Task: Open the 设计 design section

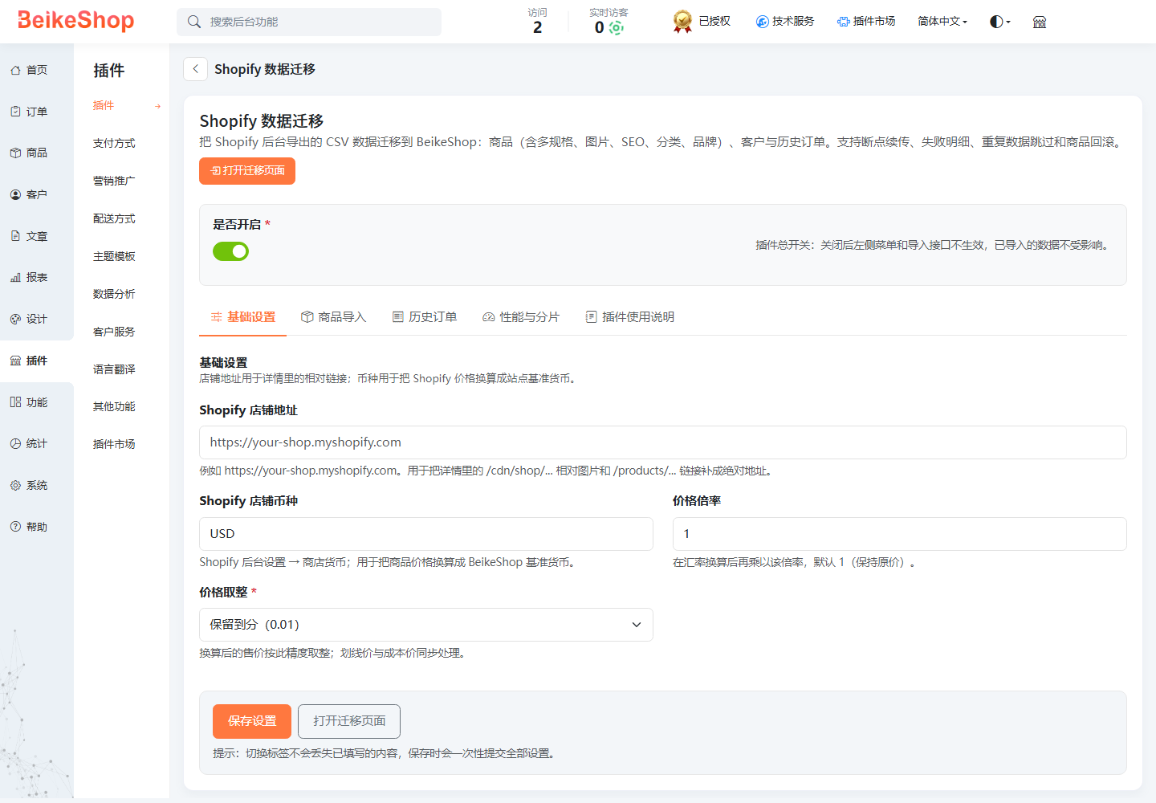Action: tap(30, 319)
